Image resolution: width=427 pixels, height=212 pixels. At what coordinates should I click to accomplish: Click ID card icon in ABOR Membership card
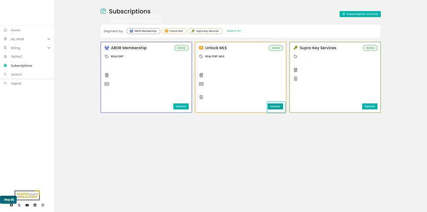point(107,84)
